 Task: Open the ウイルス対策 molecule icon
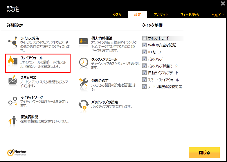(13, 42)
